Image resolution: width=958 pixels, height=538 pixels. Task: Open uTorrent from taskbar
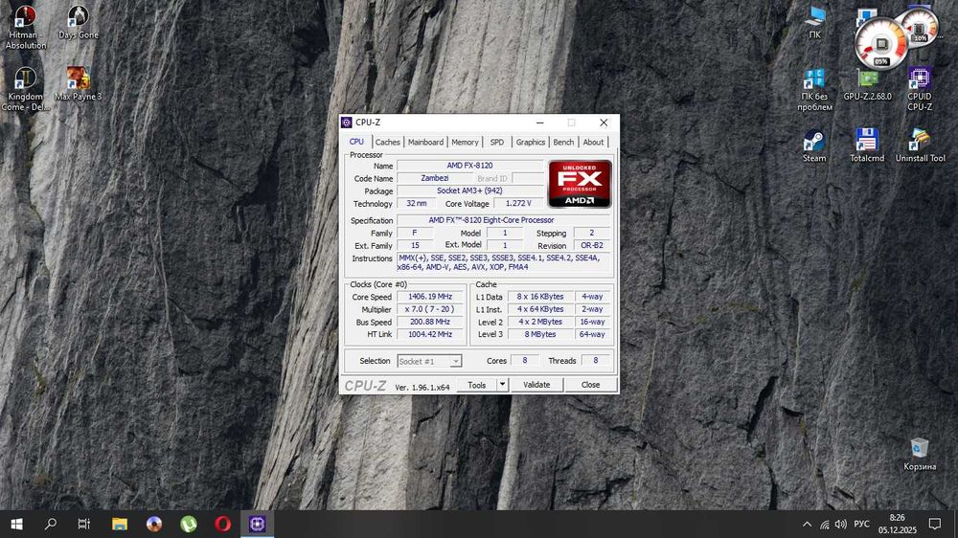189,524
